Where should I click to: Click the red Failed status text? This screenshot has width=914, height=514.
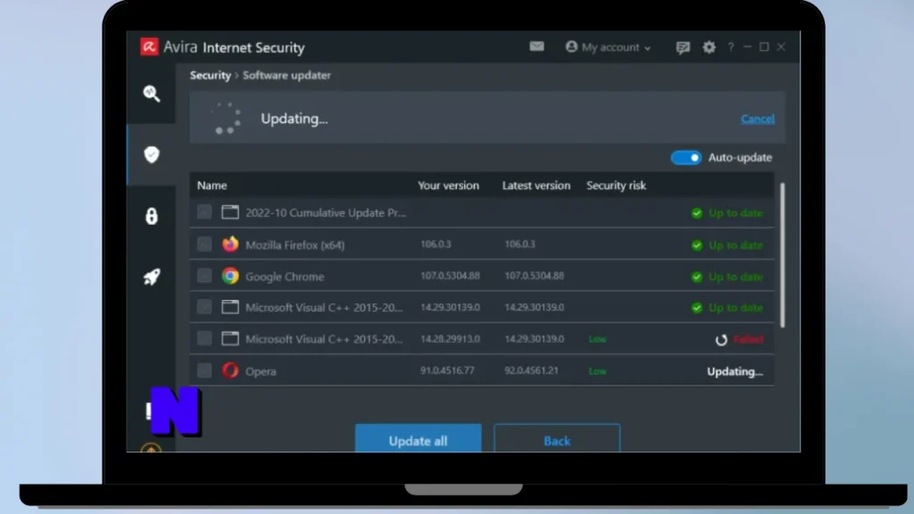click(748, 339)
